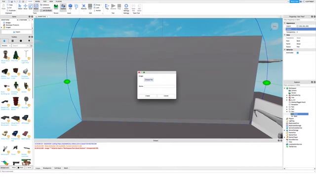Click Group in the Edit section
316x177 pixels.
coord(97,5)
